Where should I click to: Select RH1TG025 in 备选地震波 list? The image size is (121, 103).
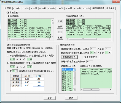[29, 20]
